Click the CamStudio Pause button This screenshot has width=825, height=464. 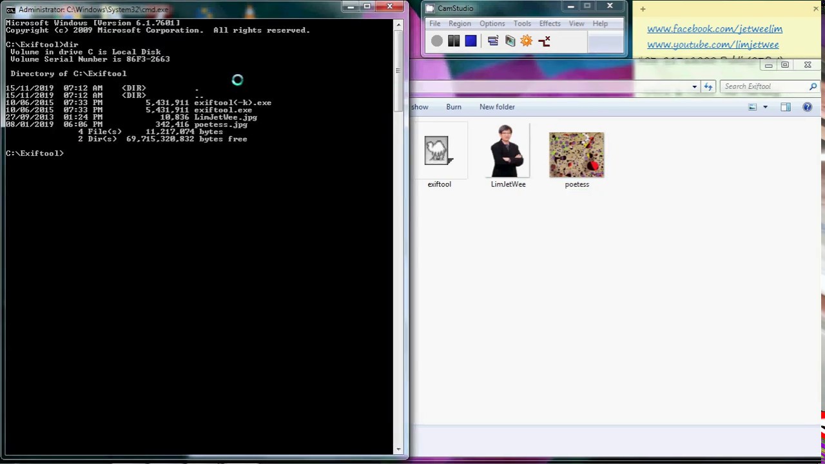[x=454, y=41]
